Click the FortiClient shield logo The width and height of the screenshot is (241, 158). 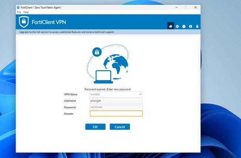tap(24, 22)
